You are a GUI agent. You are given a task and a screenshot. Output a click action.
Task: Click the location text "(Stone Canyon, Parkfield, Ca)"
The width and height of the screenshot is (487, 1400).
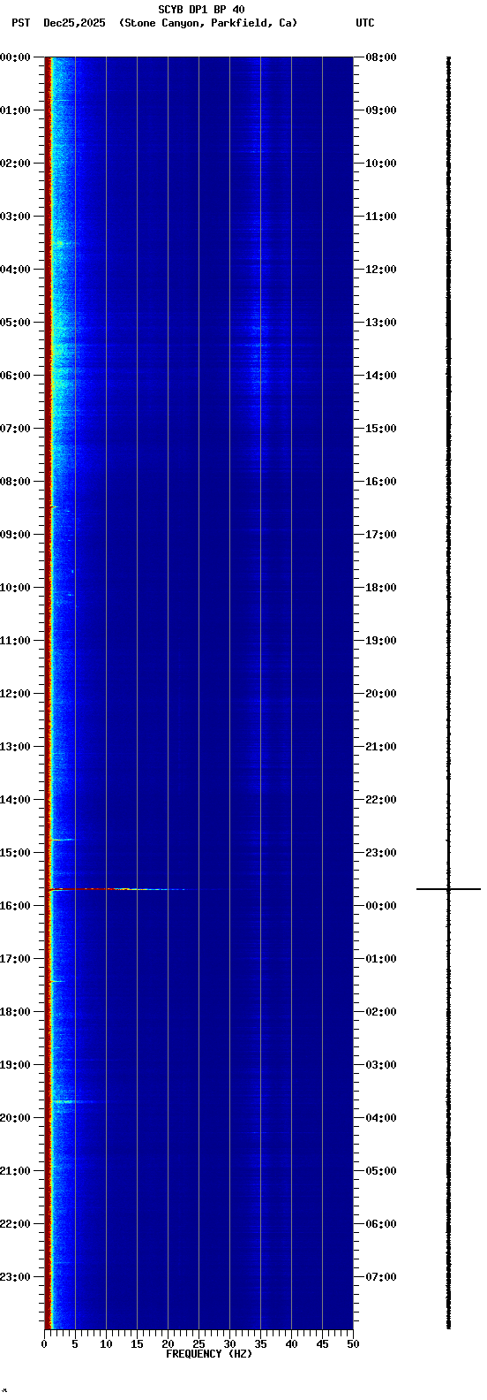(208, 23)
